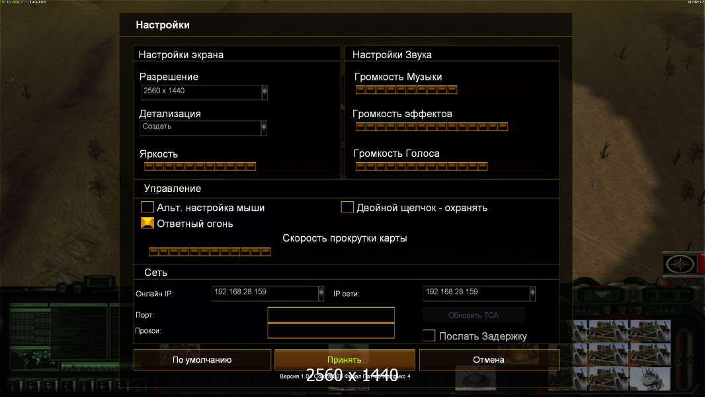Click the Прокси input field
This screenshot has height=397, width=705.
331,330
